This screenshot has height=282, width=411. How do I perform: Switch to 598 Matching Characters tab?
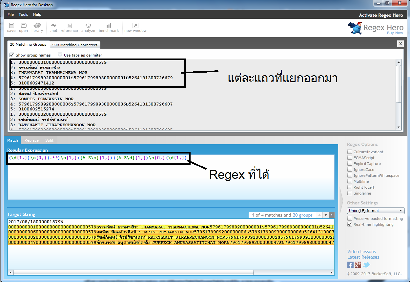pyautogui.click(x=75, y=45)
